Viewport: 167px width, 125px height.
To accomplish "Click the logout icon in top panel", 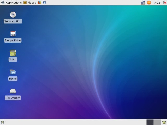I will click(165, 3).
